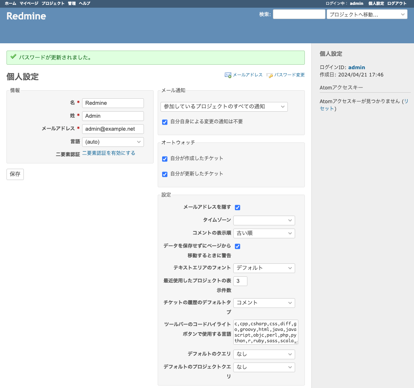The image size is (414, 388).
Task: Toggle 自分自身による変更の通知は不要 checkbox
Action: [165, 122]
